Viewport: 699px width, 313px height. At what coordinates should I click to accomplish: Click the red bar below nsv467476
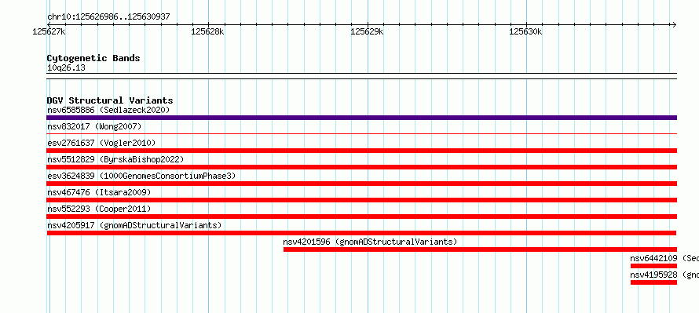coord(361,200)
